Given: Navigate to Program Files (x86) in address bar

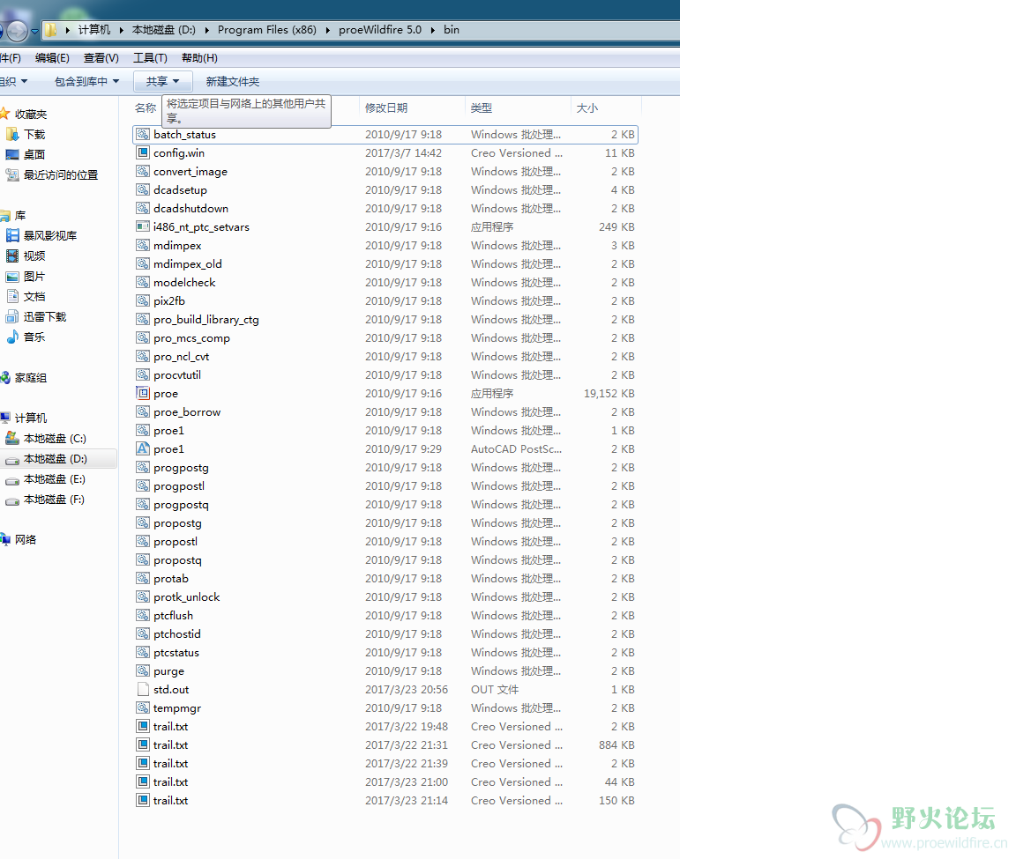Looking at the screenshot, I should [x=267, y=30].
